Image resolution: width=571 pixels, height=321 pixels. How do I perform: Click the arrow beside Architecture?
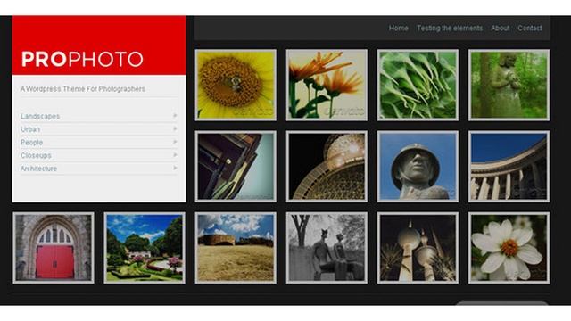click(175, 168)
